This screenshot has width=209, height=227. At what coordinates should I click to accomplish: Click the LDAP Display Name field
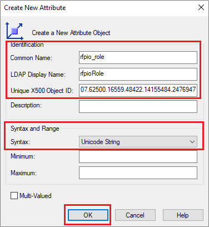tap(138, 74)
